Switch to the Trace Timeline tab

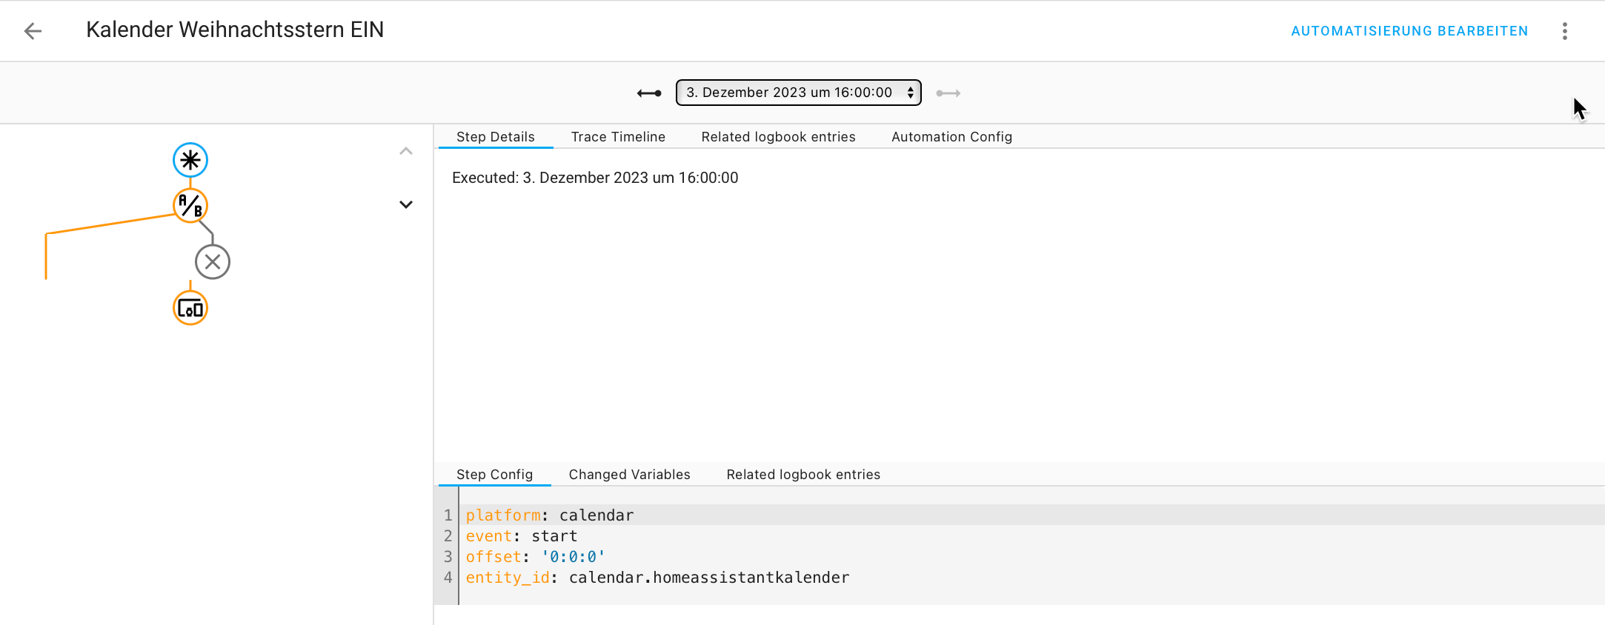pyautogui.click(x=618, y=137)
